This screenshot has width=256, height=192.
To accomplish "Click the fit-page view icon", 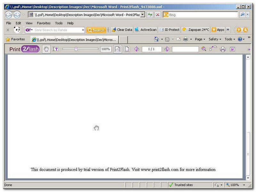I will [x=127, y=49].
